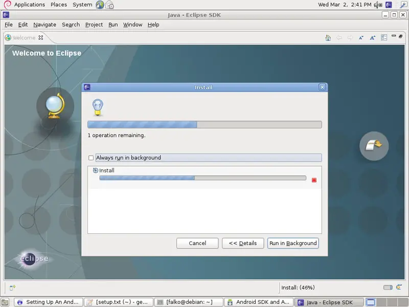Click Java - Eclipse SDK taskbar button
This screenshot has width=409, height=307.
tap(329, 302)
